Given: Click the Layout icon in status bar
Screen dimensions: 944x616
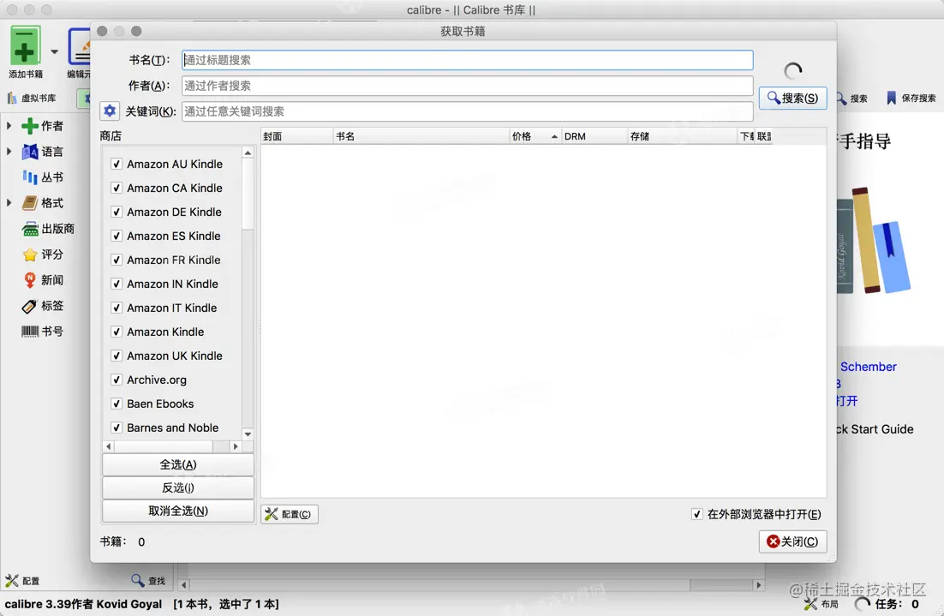Looking at the screenshot, I should pyautogui.click(x=811, y=603).
